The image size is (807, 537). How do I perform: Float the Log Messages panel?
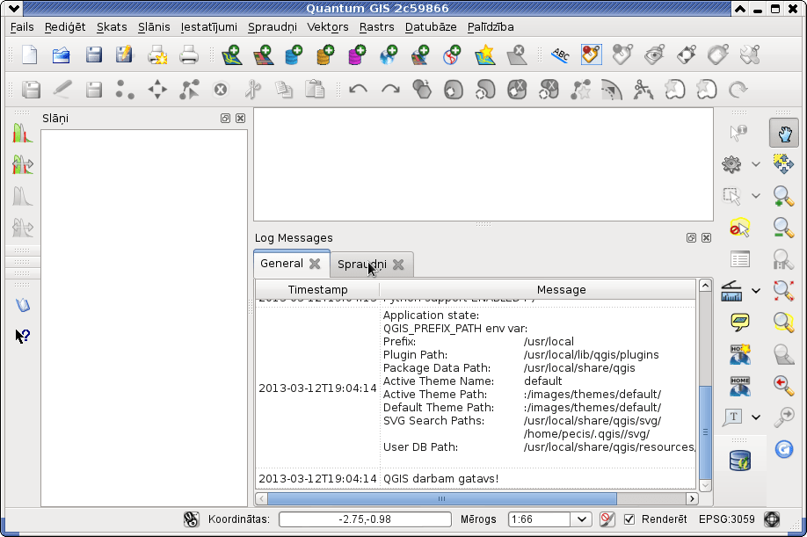(691, 237)
